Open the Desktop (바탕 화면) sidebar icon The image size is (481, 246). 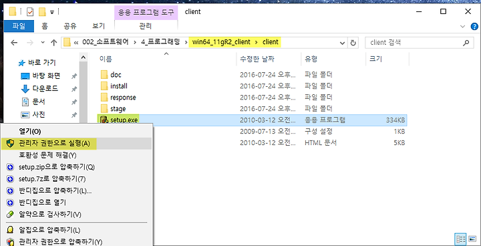(x=25, y=76)
